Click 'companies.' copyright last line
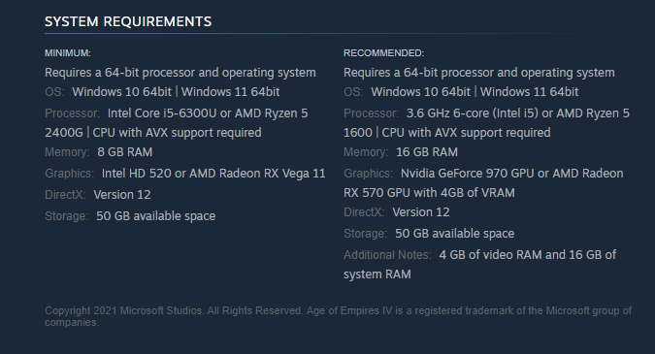The width and height of the screenshot is (655, 354). coord(72,323)
